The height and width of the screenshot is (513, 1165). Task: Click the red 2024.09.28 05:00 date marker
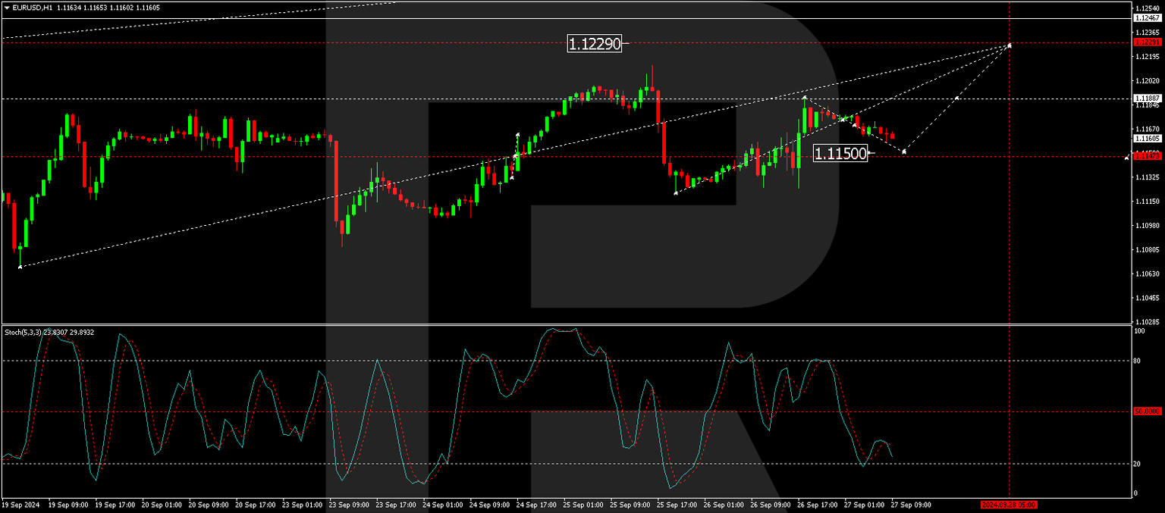(1010, 504)
